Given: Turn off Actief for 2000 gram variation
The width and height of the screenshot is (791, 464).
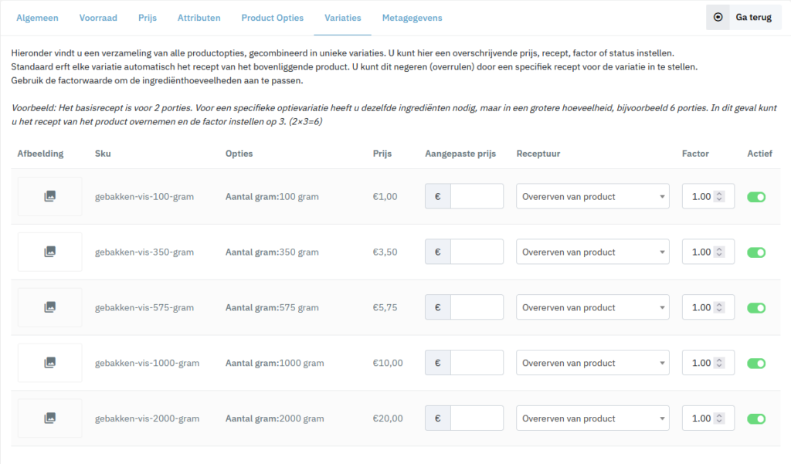Looking at the screenshot, I should 756,418.
